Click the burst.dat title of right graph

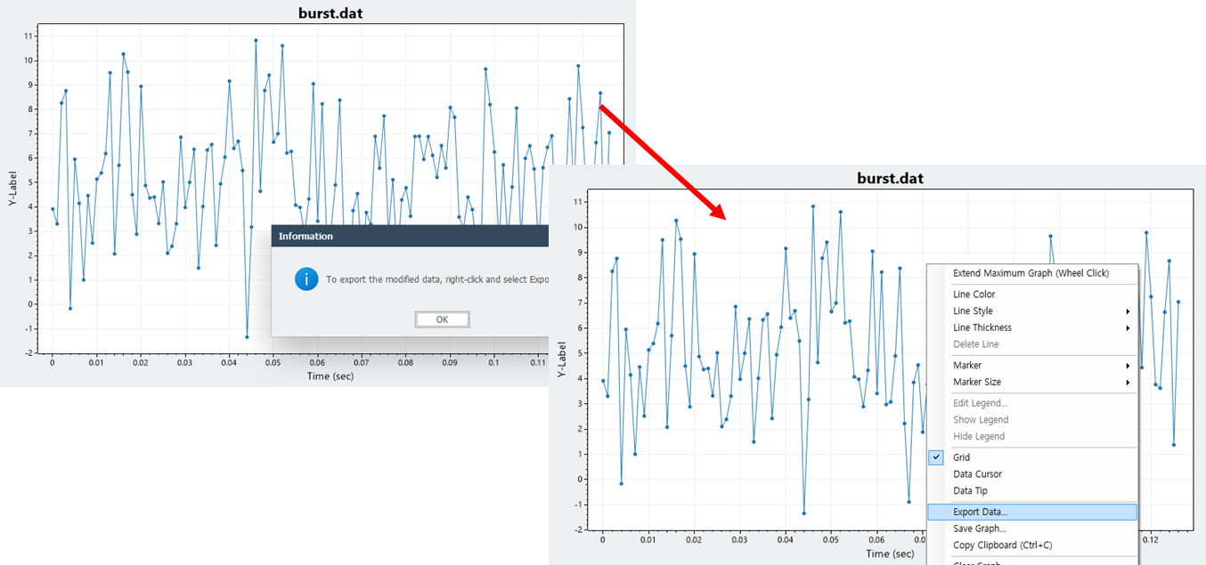[x=890, y=178]
